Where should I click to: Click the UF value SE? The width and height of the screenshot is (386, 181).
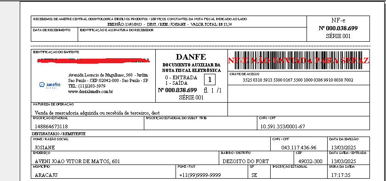coord(254,176)
